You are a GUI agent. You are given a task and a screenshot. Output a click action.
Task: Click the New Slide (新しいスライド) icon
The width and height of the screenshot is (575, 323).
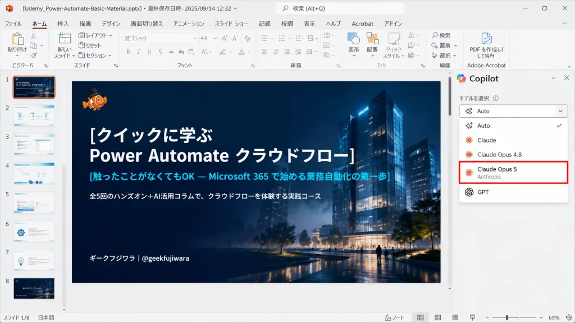65,39
